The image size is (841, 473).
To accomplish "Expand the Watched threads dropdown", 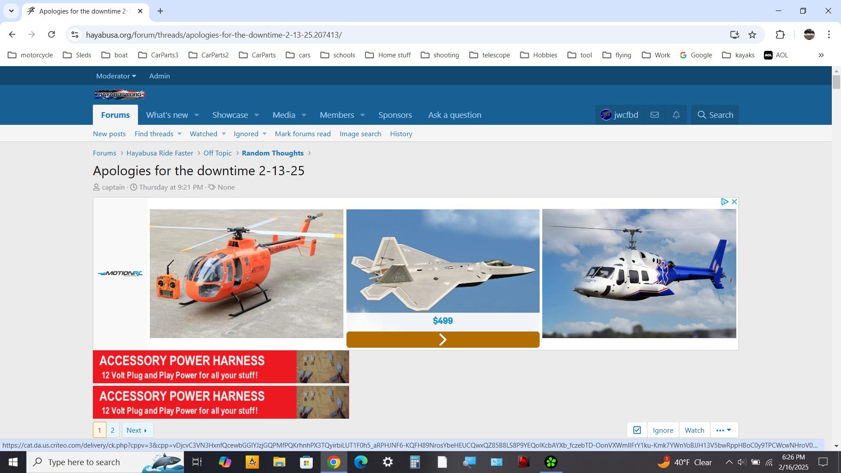I will coord(223,134).
